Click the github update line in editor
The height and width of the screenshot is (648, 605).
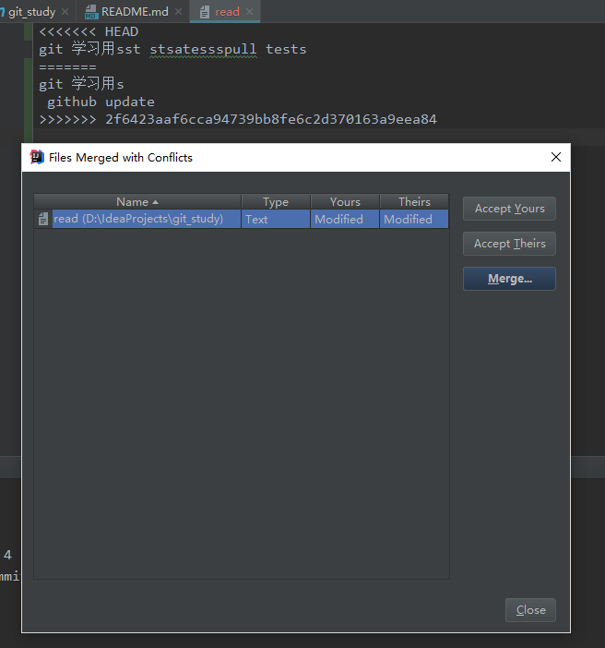click(x=101, y=102)
